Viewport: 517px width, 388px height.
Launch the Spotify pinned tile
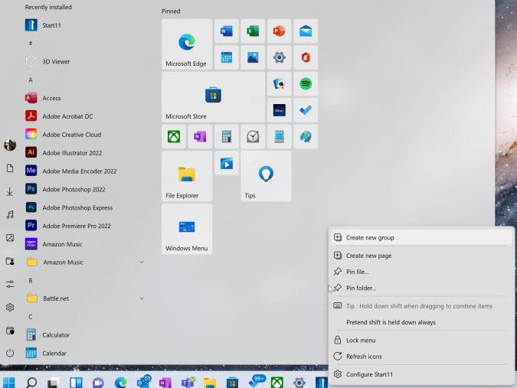click(x=306, y=83)
